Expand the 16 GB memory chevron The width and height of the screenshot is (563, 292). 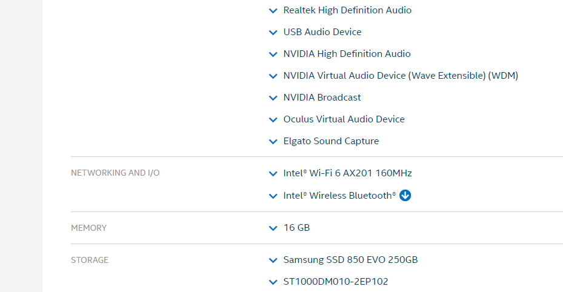click(273, 228)
